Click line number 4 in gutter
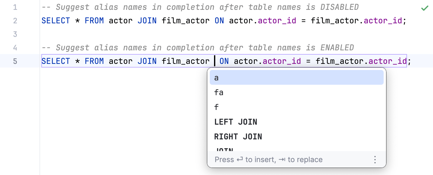 point(15,48)
